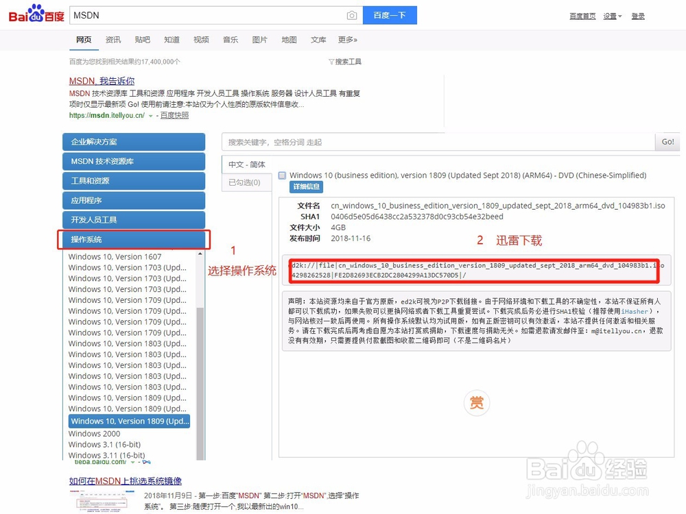This screenshot has height=514, width=686.
Task: Select 操作系统 in the MSDN sidebar
Action: pyautogui.click(x=133, y=239)
